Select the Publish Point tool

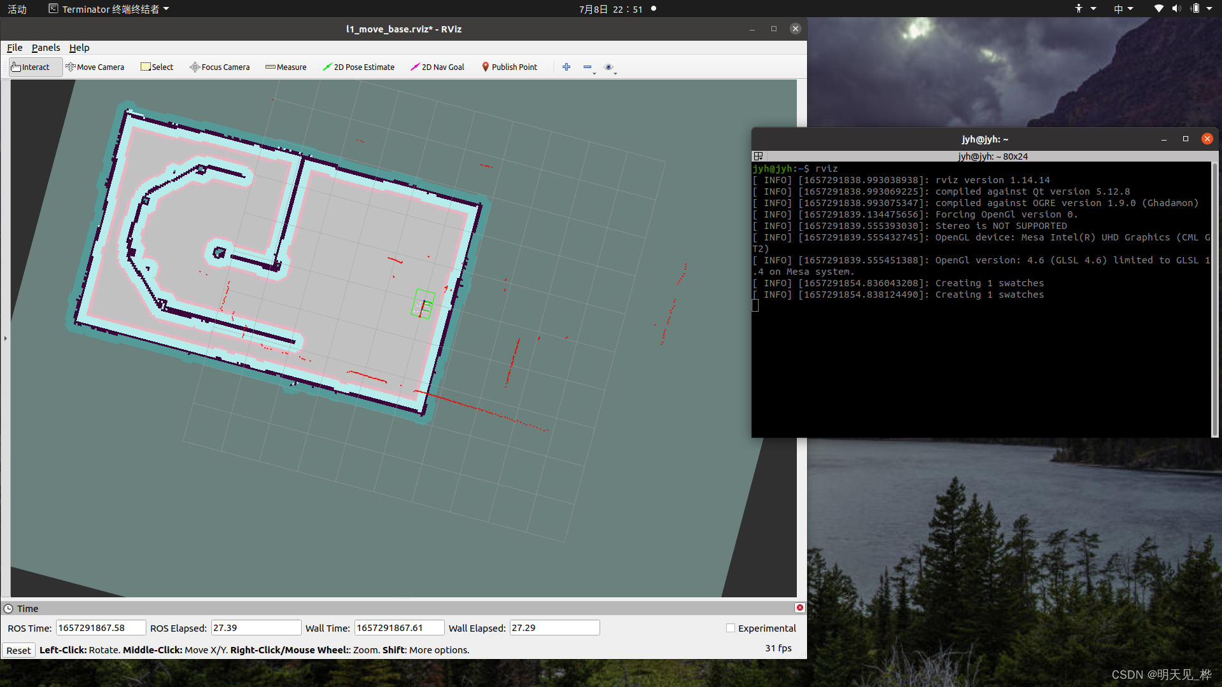pos(509,67)
